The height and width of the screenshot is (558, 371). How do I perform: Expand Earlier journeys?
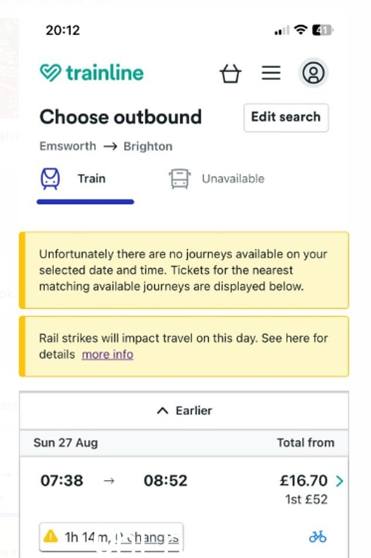click(x=184, y=411)
